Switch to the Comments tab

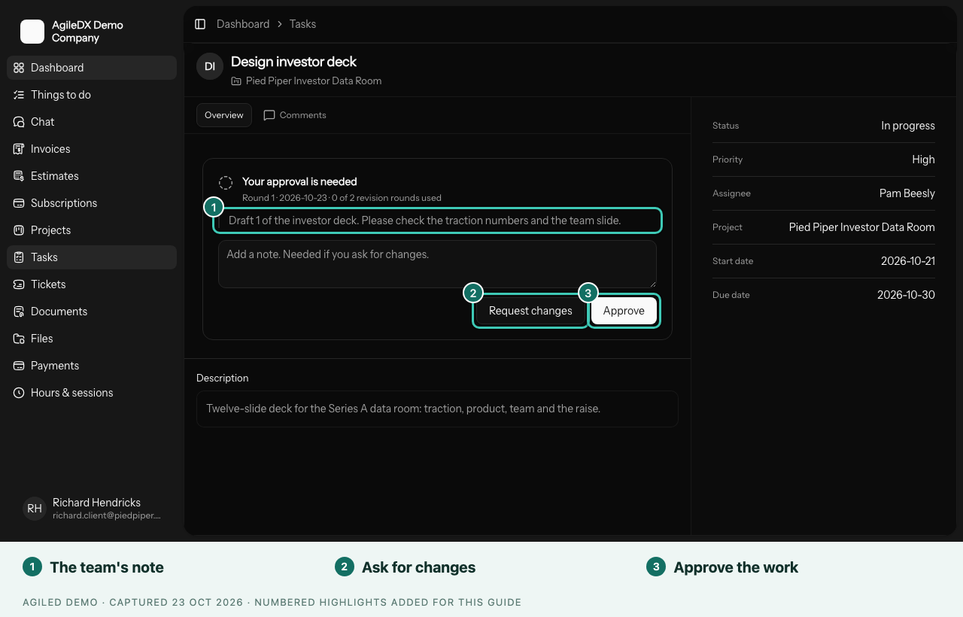tap(295, 115)
